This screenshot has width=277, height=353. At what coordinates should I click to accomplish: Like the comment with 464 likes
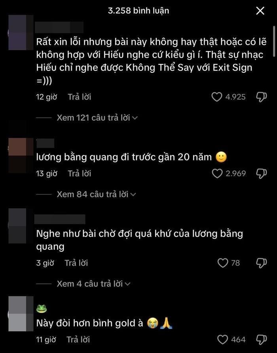tap(223, 340)
